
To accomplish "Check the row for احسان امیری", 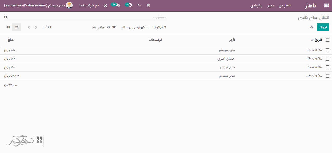I will click(x=327, y=59).
